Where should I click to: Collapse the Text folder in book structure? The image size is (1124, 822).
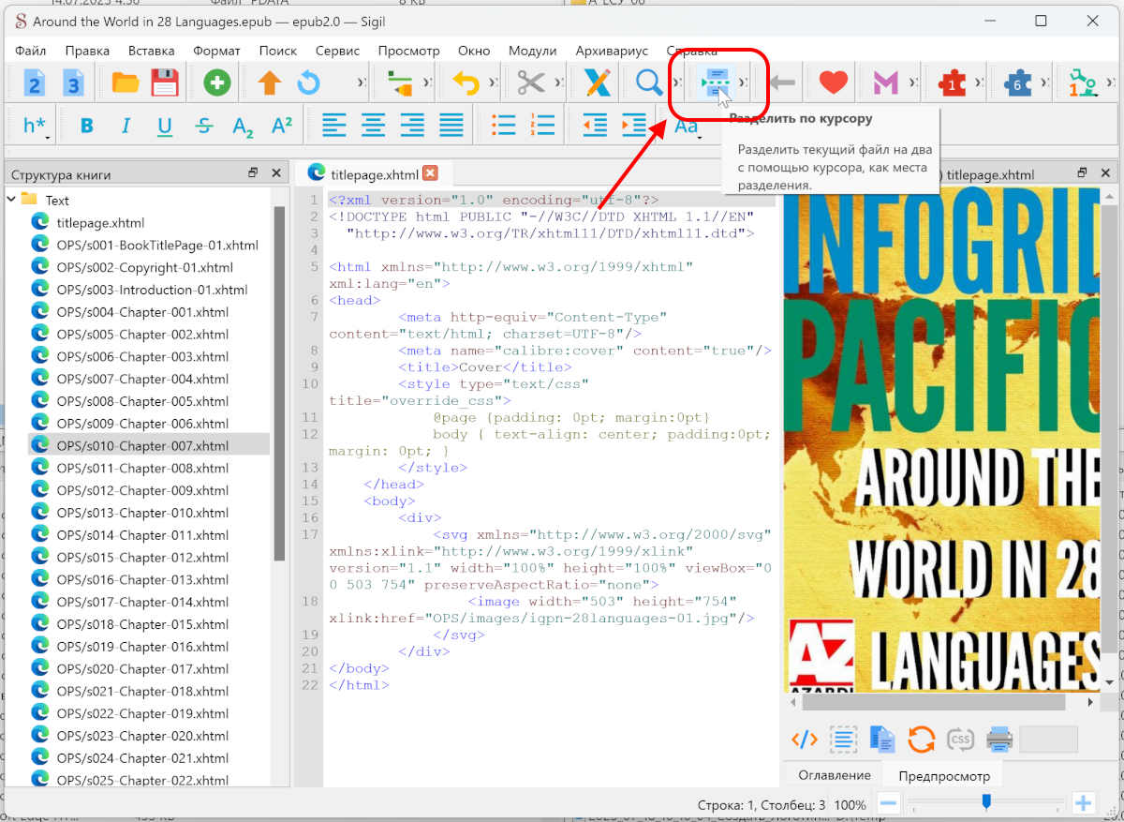point(11,200)
